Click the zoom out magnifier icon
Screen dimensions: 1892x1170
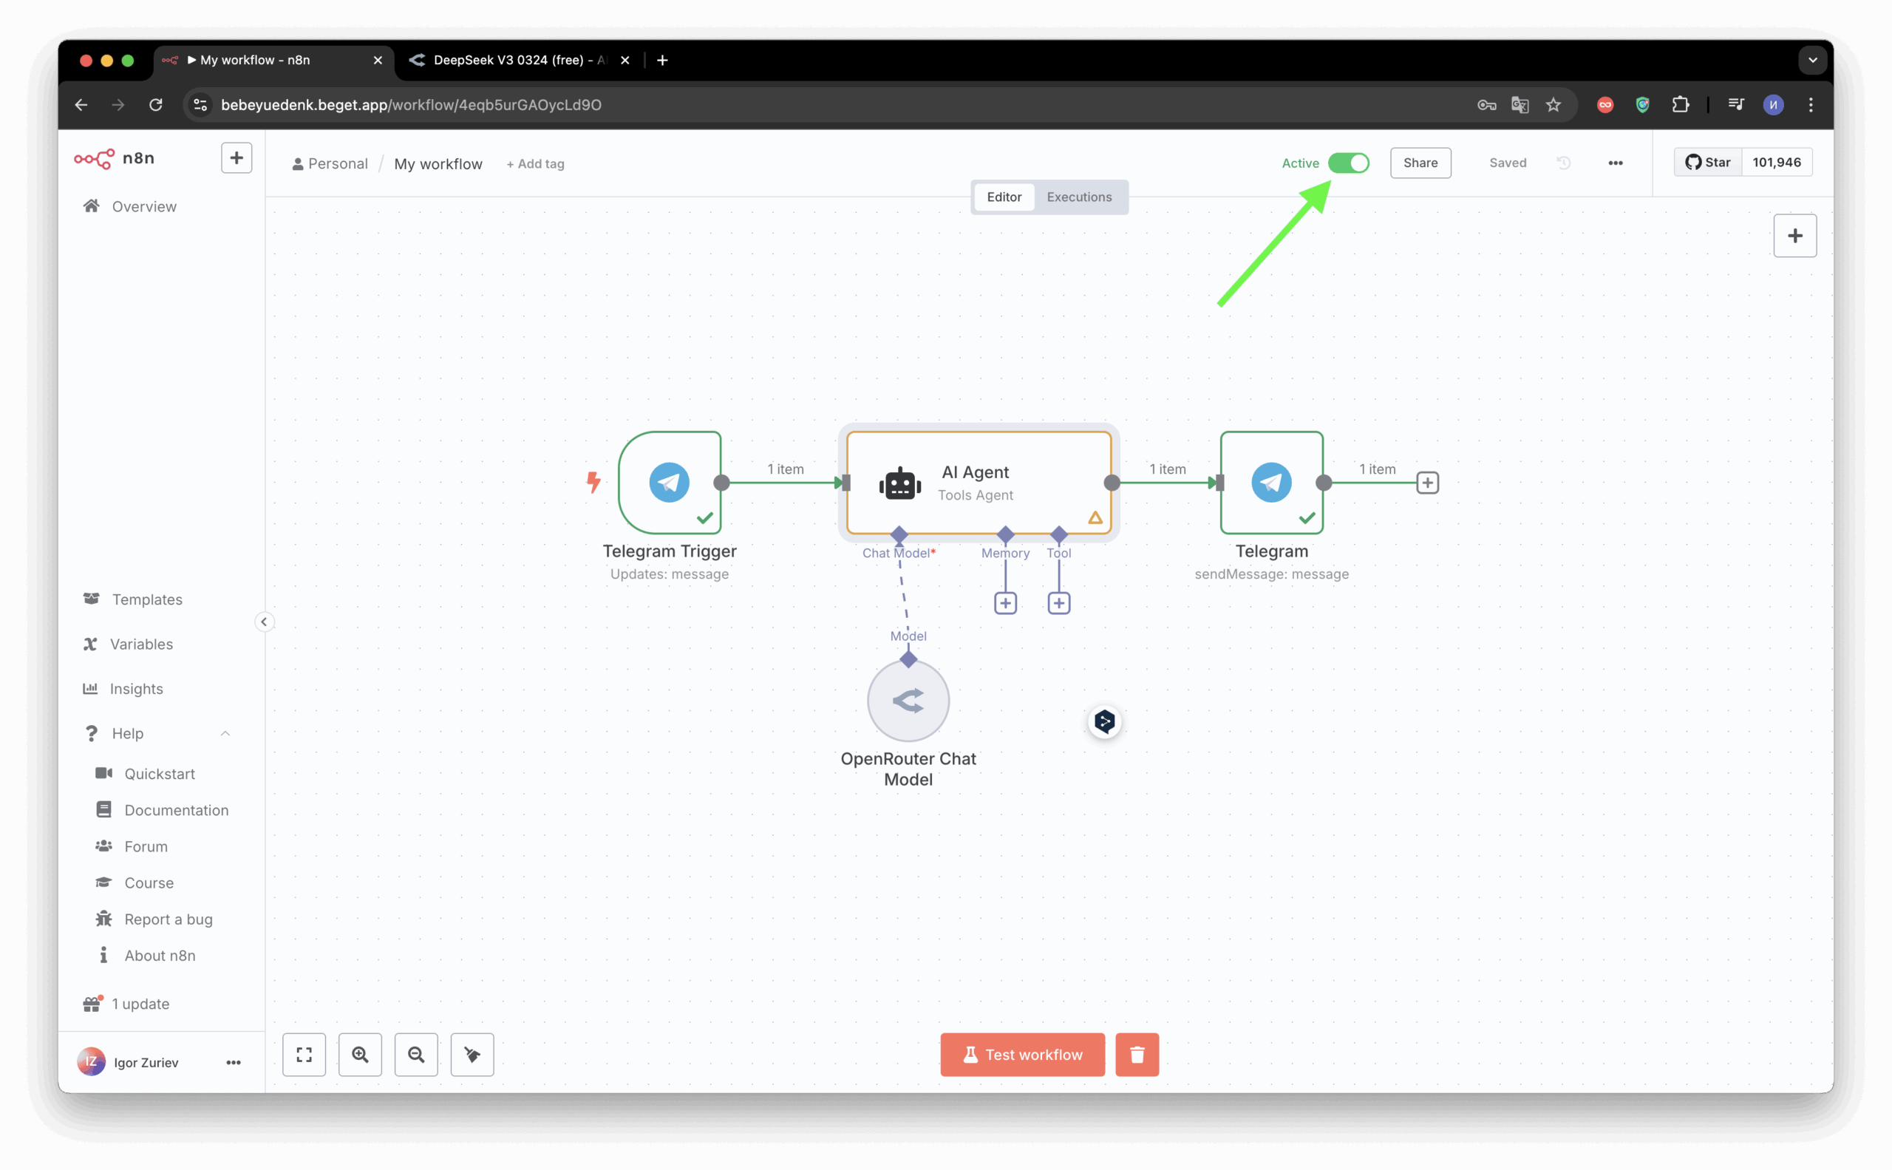click(416, 1054)
